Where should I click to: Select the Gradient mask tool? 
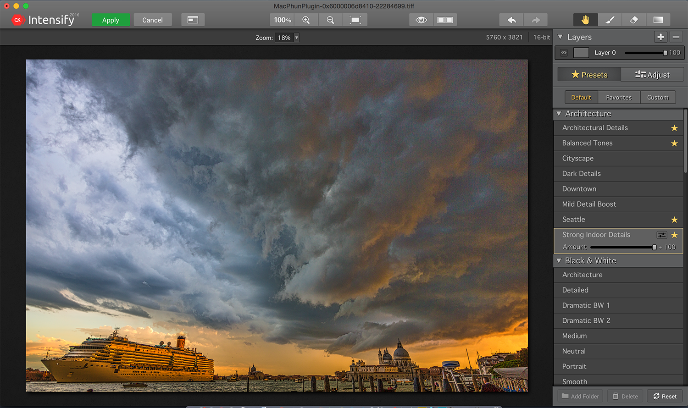(x=658, y=20)
